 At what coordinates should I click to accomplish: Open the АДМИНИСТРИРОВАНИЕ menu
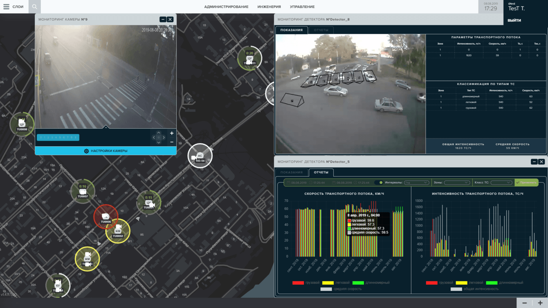[226, 7]
